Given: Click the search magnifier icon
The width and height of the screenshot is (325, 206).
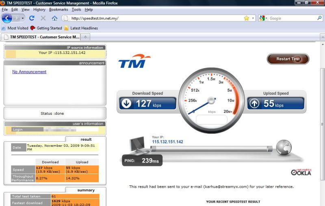Looking at the screenshot, I should [319, 18].
